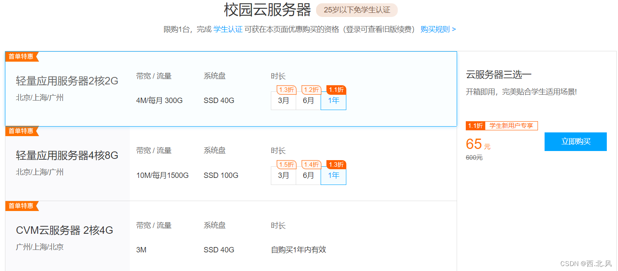
Task: Click 北京/上海/广州 region text under 2核2G
Action: pyautogui.click(x=40, y=98)
